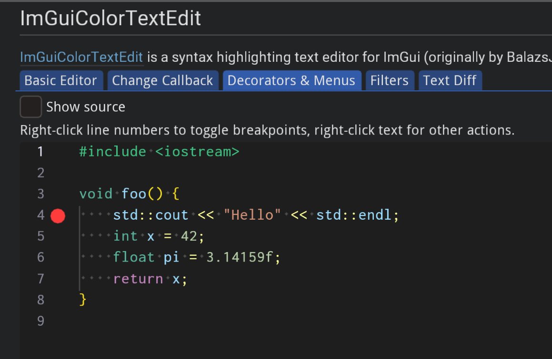This screenshot has width=552, height=359.
Task: Click the foo function name
Action: pyautogui.click(x=134, y=194)
